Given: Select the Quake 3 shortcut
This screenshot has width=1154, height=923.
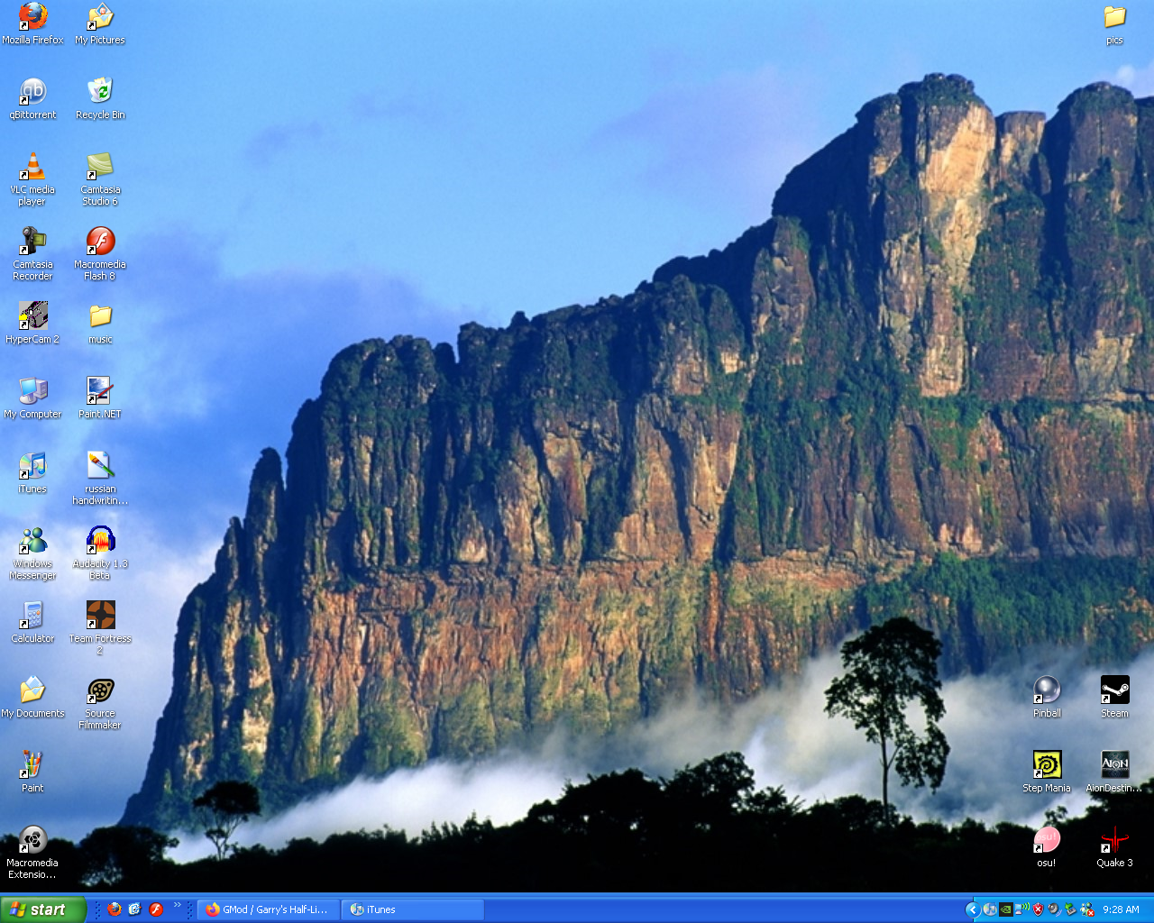Looking at the screenshot, I should point(1114,840).
